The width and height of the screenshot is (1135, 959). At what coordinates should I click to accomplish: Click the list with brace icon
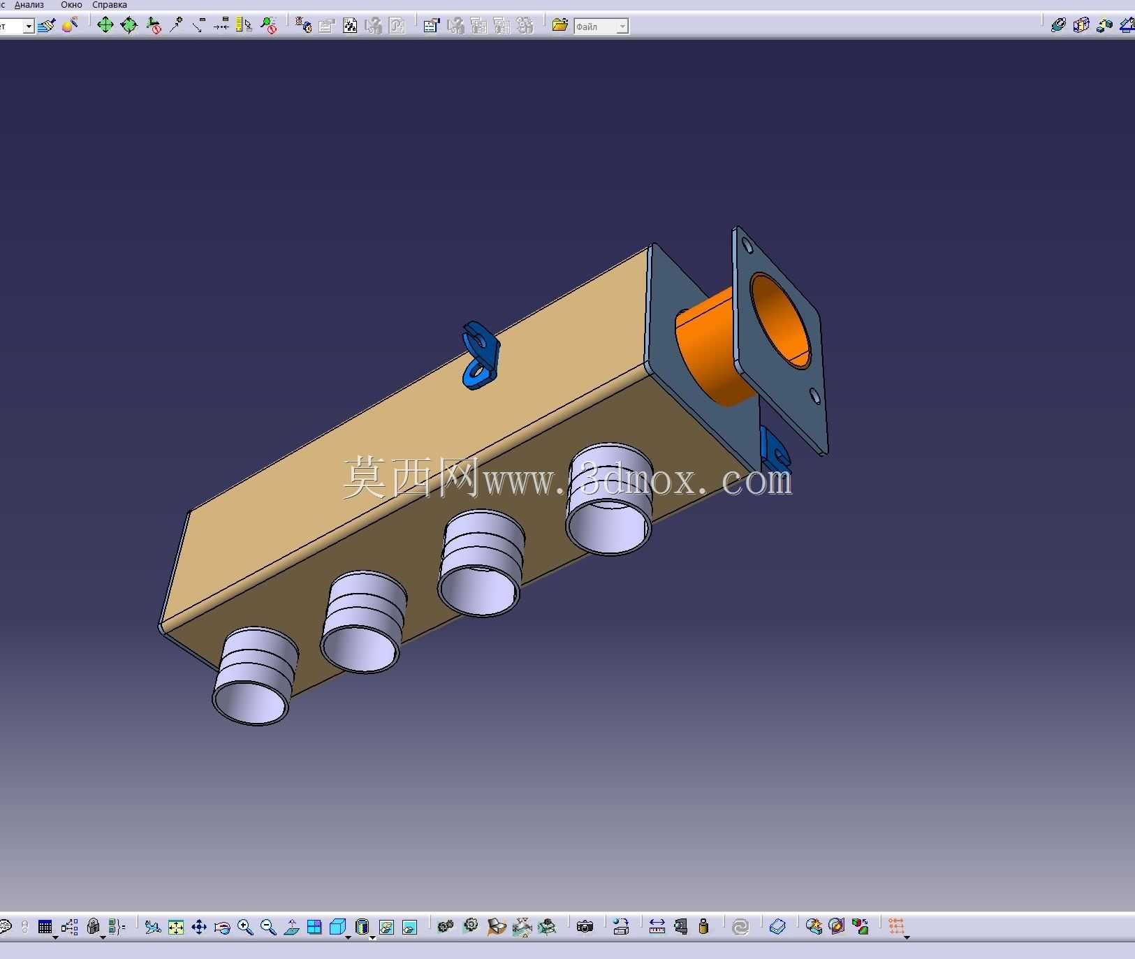[x=117, y=927]
